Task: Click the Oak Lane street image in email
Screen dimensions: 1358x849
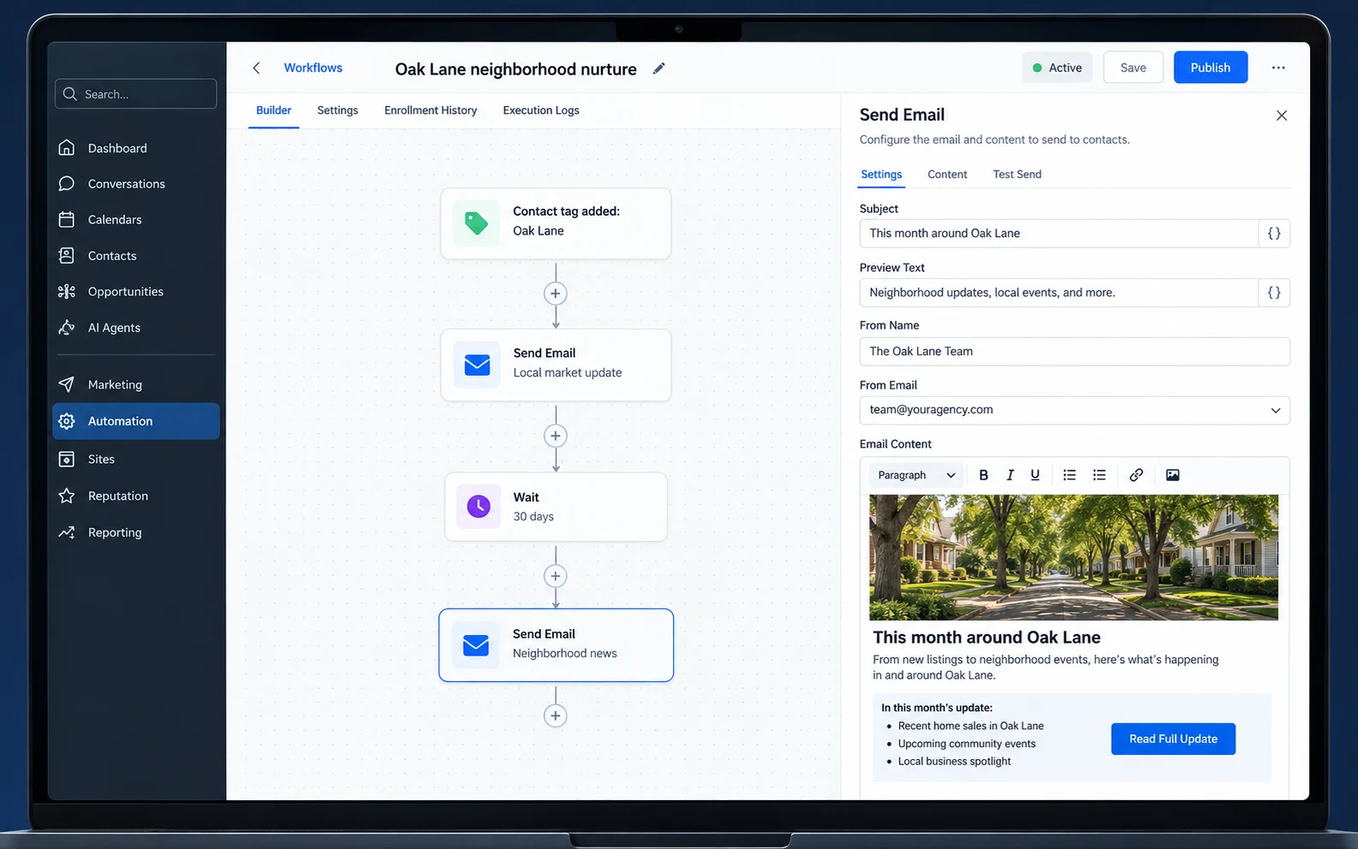Action: coord(1074,557)
